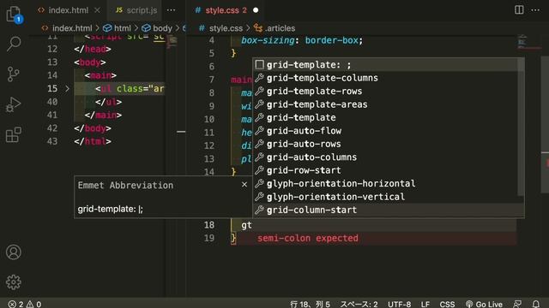Click the Split Editor Right icon
This screenshot has height=308, width=549.
pos(519,10)
